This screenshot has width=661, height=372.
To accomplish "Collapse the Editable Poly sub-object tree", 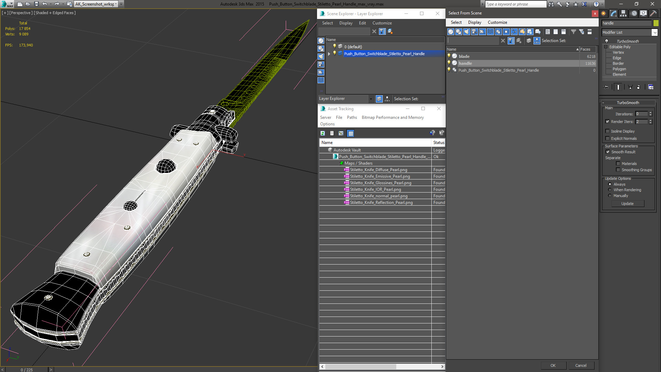I will [x=606, y=47].
